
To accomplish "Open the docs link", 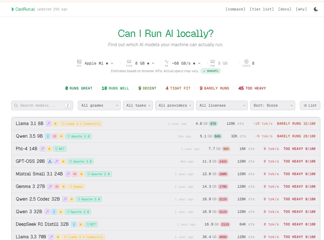I will 285,9.
